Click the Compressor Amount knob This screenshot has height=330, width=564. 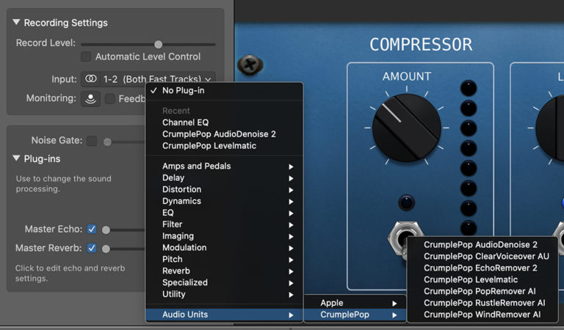coord(406,128)
